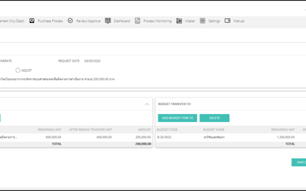Click ADD BUDGET ITEM TO button
Image resolution: width=306 pixels, height=191 pixels.
178,118
